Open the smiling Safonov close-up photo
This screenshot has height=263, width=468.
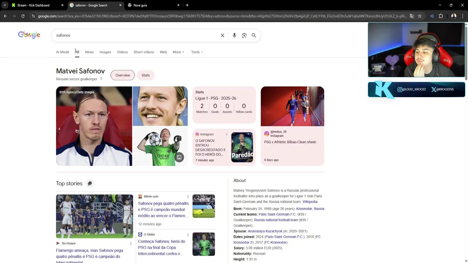pos(160,106)
